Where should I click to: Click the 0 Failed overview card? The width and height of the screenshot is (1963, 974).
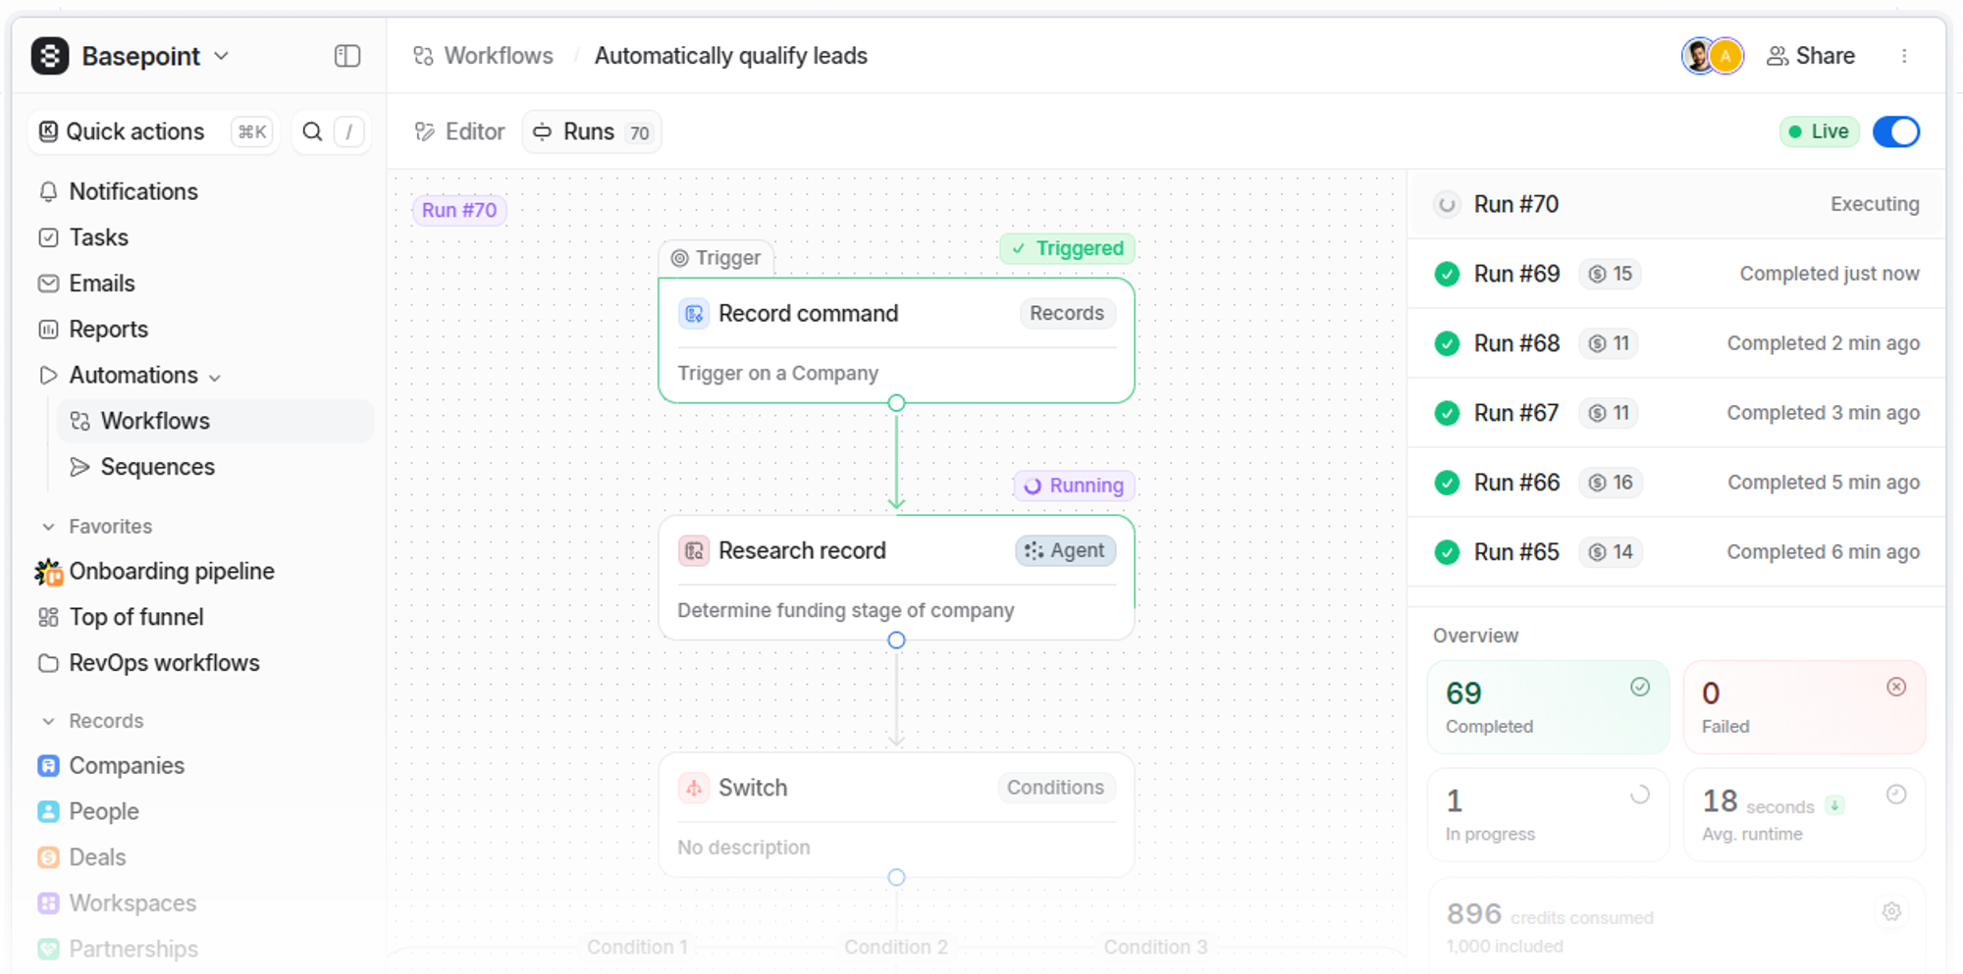pyautogui.click(x=1804, y=707)
